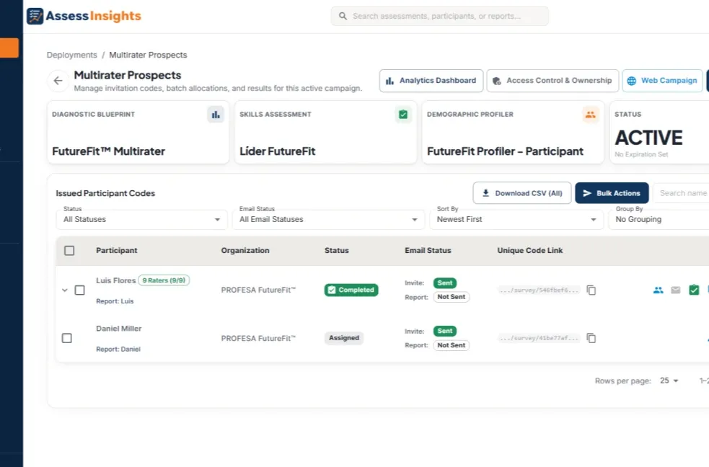Open the Report: Luis link
This screenshot has height=467, width=709.
click(115, 301)
